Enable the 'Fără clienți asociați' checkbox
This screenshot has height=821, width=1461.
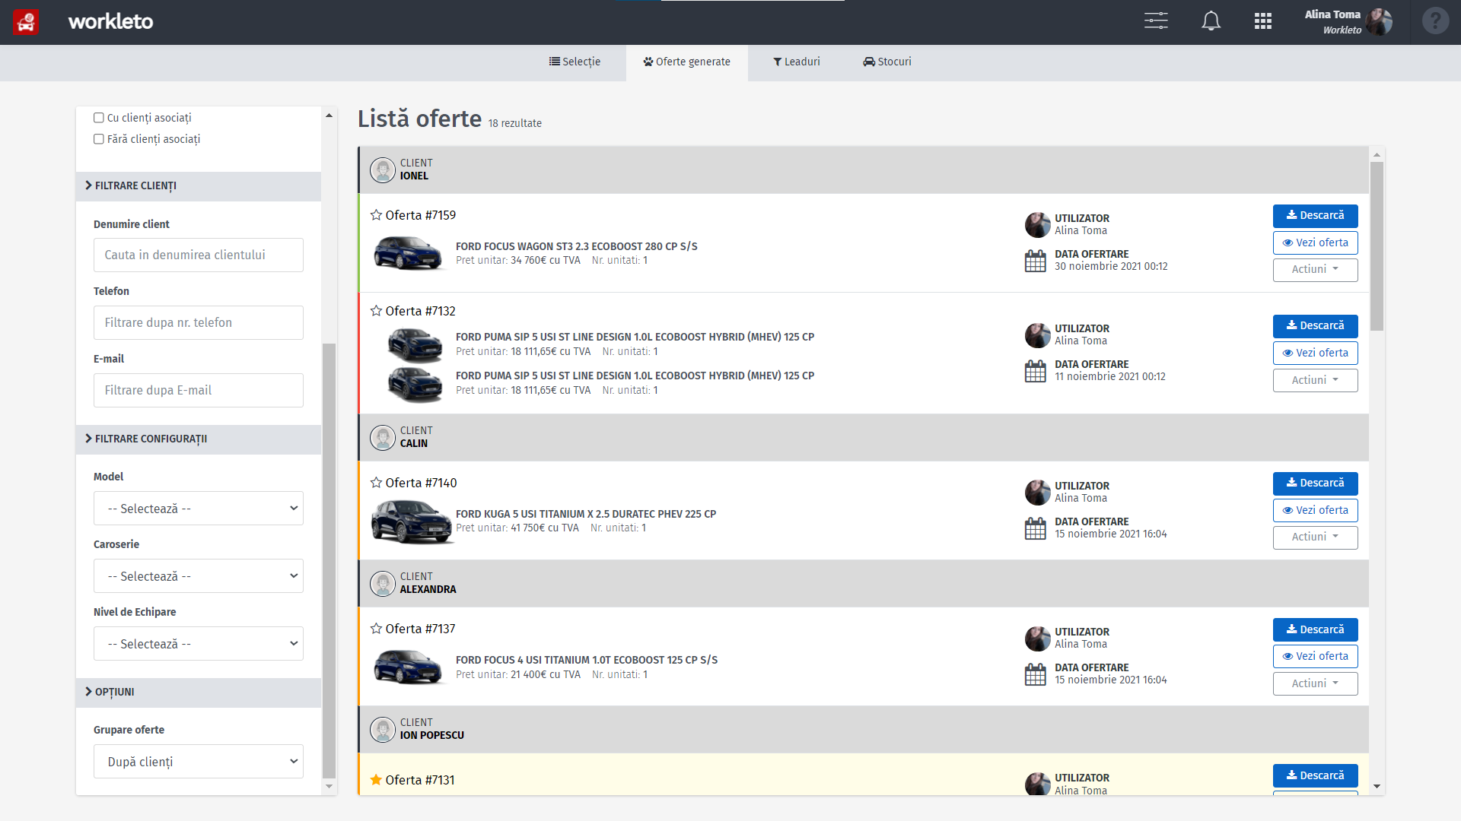pyautogui.click(x=99, y=139)
